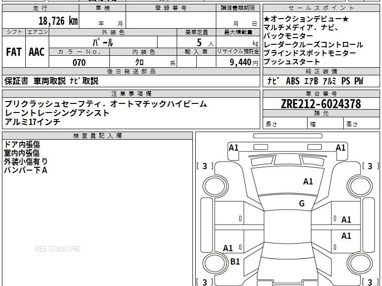Select the 後日発送部品 section header
This screenshot has height=286, width=382.
[x=131, y=71]
